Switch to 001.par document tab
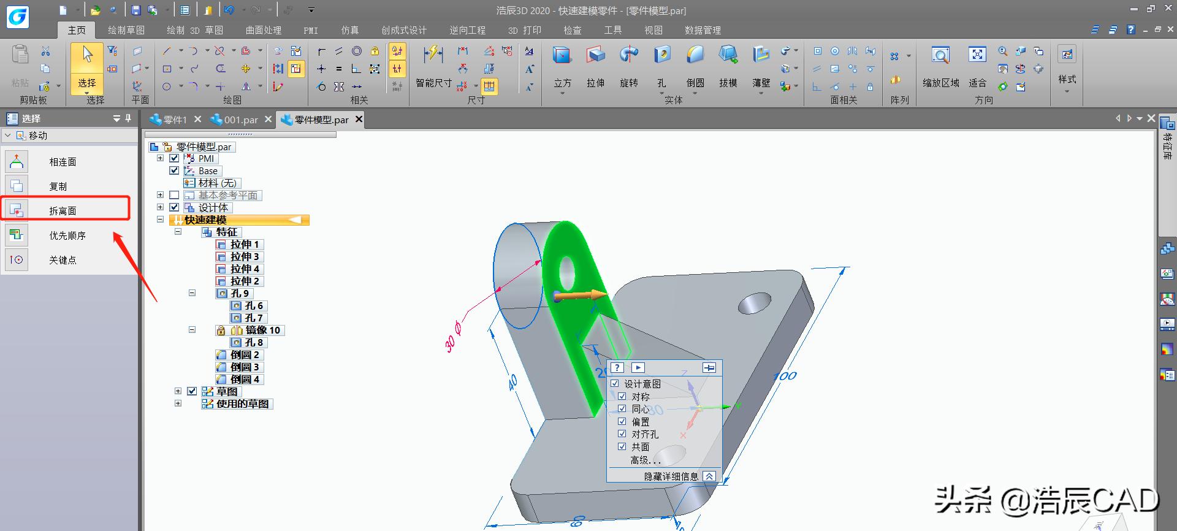 click(241, 120)
